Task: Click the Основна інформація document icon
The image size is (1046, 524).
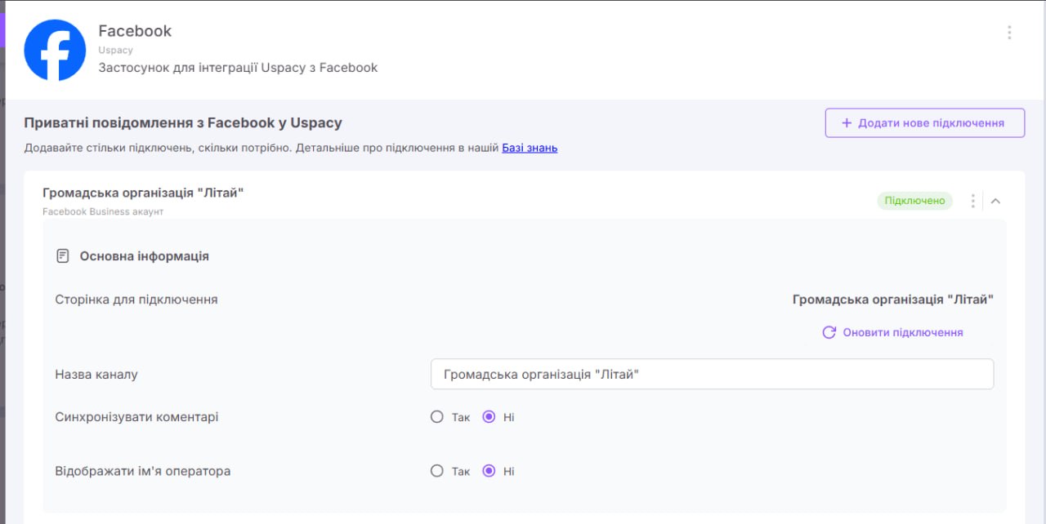Action: [x=63, y=256]
